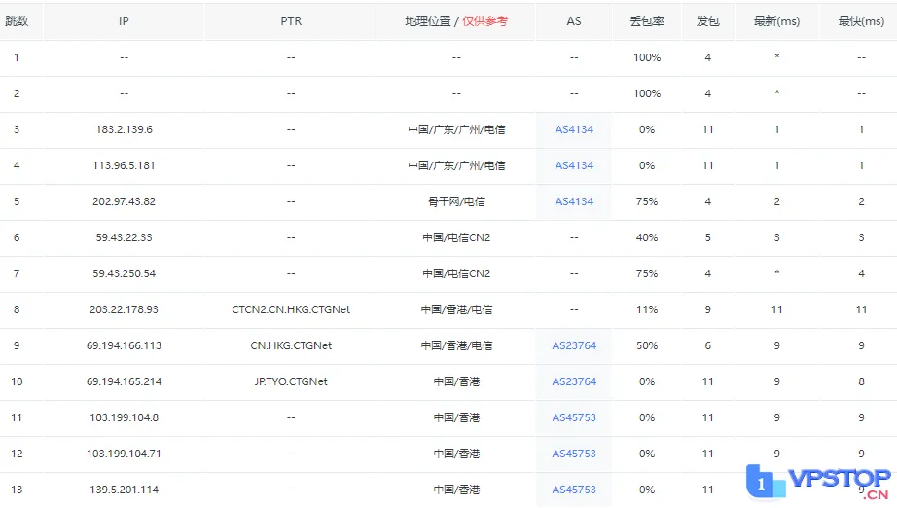
Task: Click the 发包 column header
Action: [707, 21]
